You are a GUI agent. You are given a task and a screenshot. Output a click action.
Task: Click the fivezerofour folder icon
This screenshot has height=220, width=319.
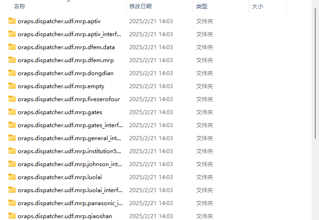[x=12, y=99]
